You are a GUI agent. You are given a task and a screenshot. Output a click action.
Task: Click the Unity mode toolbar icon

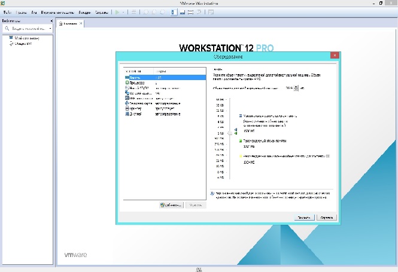tap(199, 12)
